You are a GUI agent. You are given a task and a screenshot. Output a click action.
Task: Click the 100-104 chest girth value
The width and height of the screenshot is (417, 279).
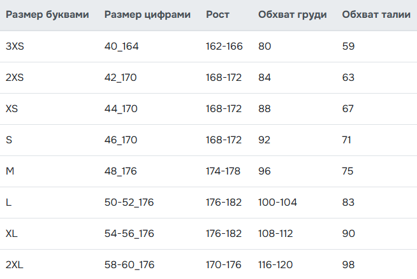277,203
